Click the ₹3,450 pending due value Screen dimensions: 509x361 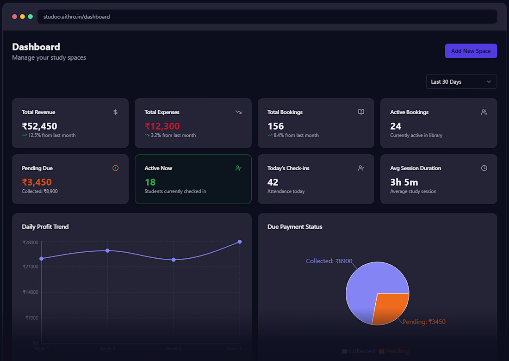(x=37, y=182)
